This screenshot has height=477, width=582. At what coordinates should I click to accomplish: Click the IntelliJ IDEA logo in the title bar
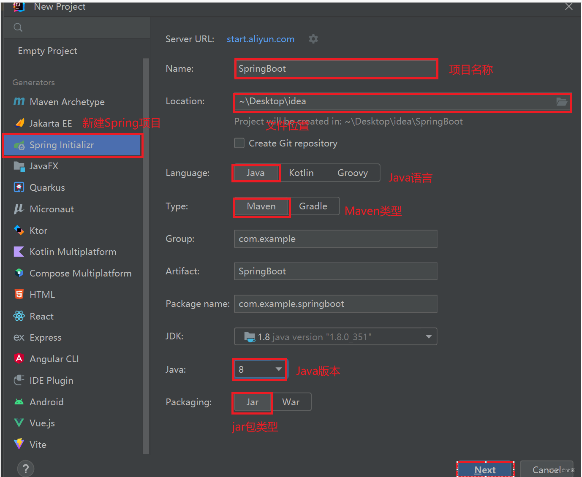(x=19, y=7)
